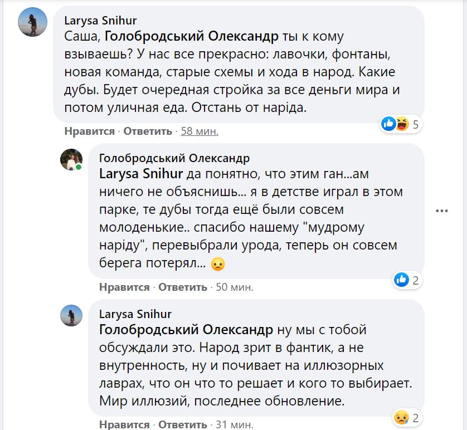The height and width of the screenshot is (430, 467).
Task: Click Larysa Snihur's avatar on top comment
Action: click(32, 22)
